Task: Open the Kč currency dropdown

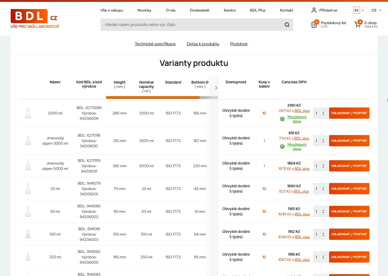Action: (x=359, y=10)
